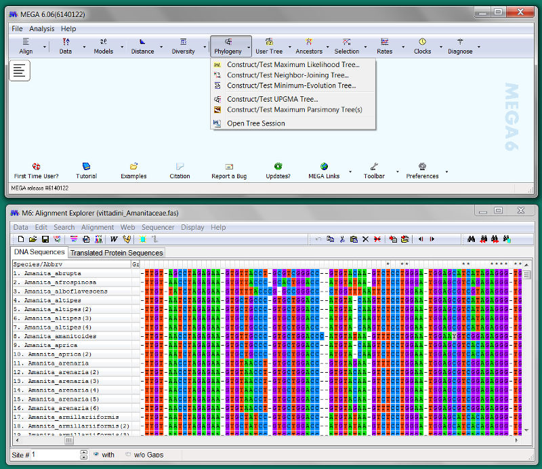
Task: Expand the Data dropdown arrow
Action: point(84,47)
